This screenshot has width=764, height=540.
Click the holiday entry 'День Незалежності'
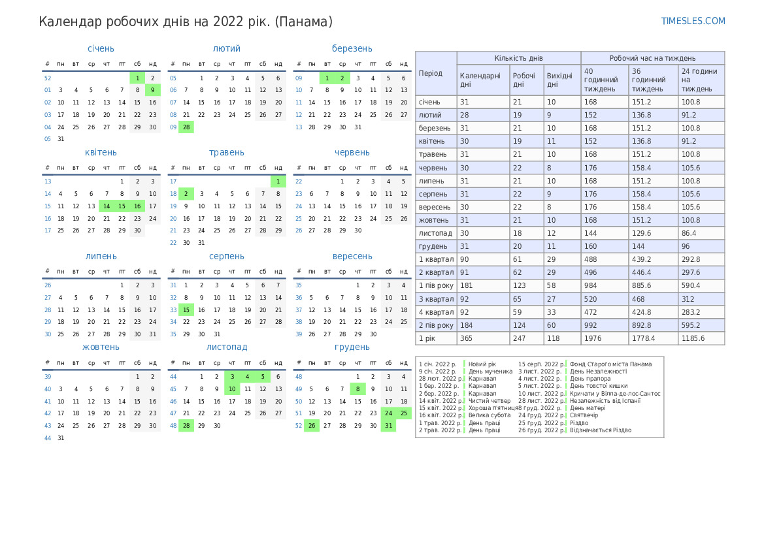(599, 372)
